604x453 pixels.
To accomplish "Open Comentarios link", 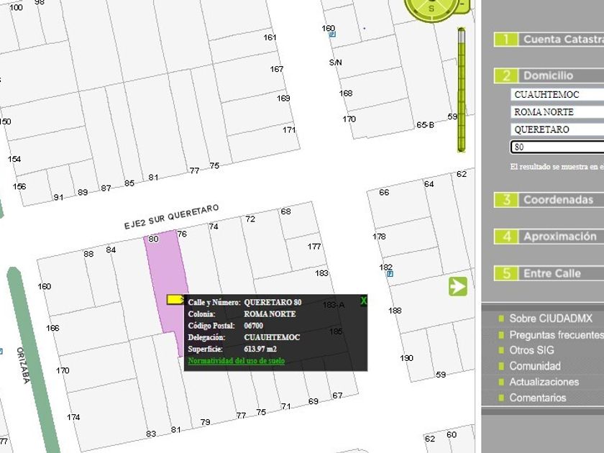I will 538,398.
